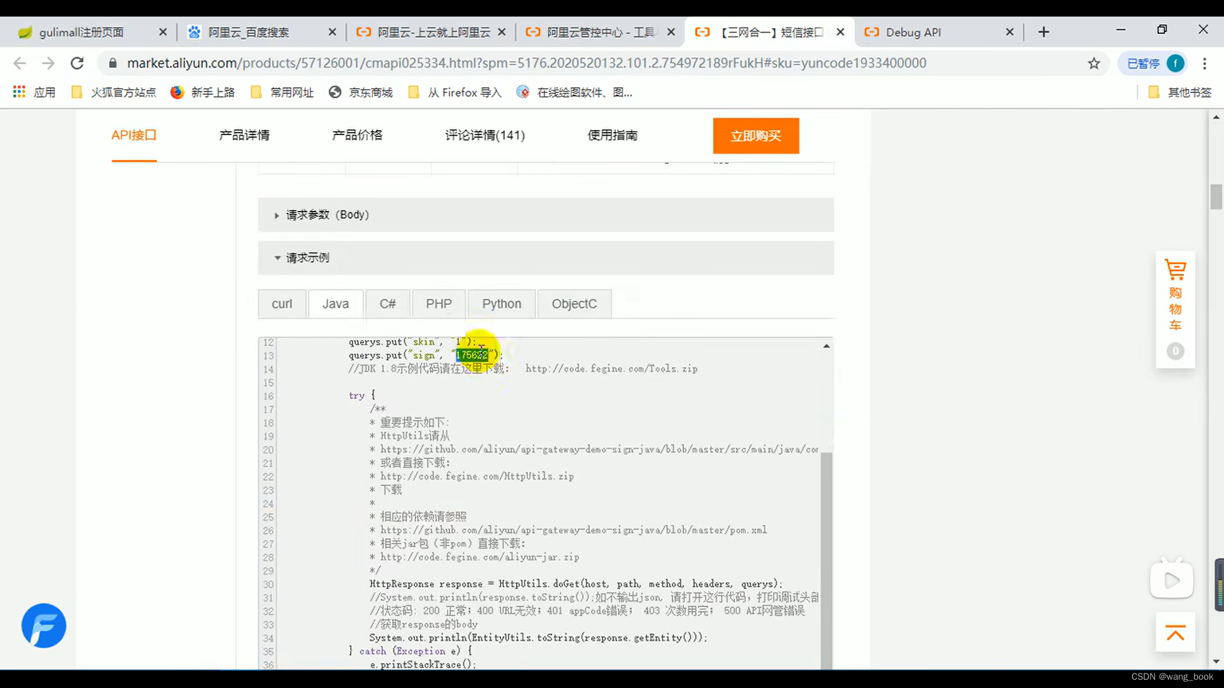Image resolution: width=1224 pixels, height=688 pixels.
Task: Click the page vertical scrollbar thumb
Action: [x=1216, y=197]
